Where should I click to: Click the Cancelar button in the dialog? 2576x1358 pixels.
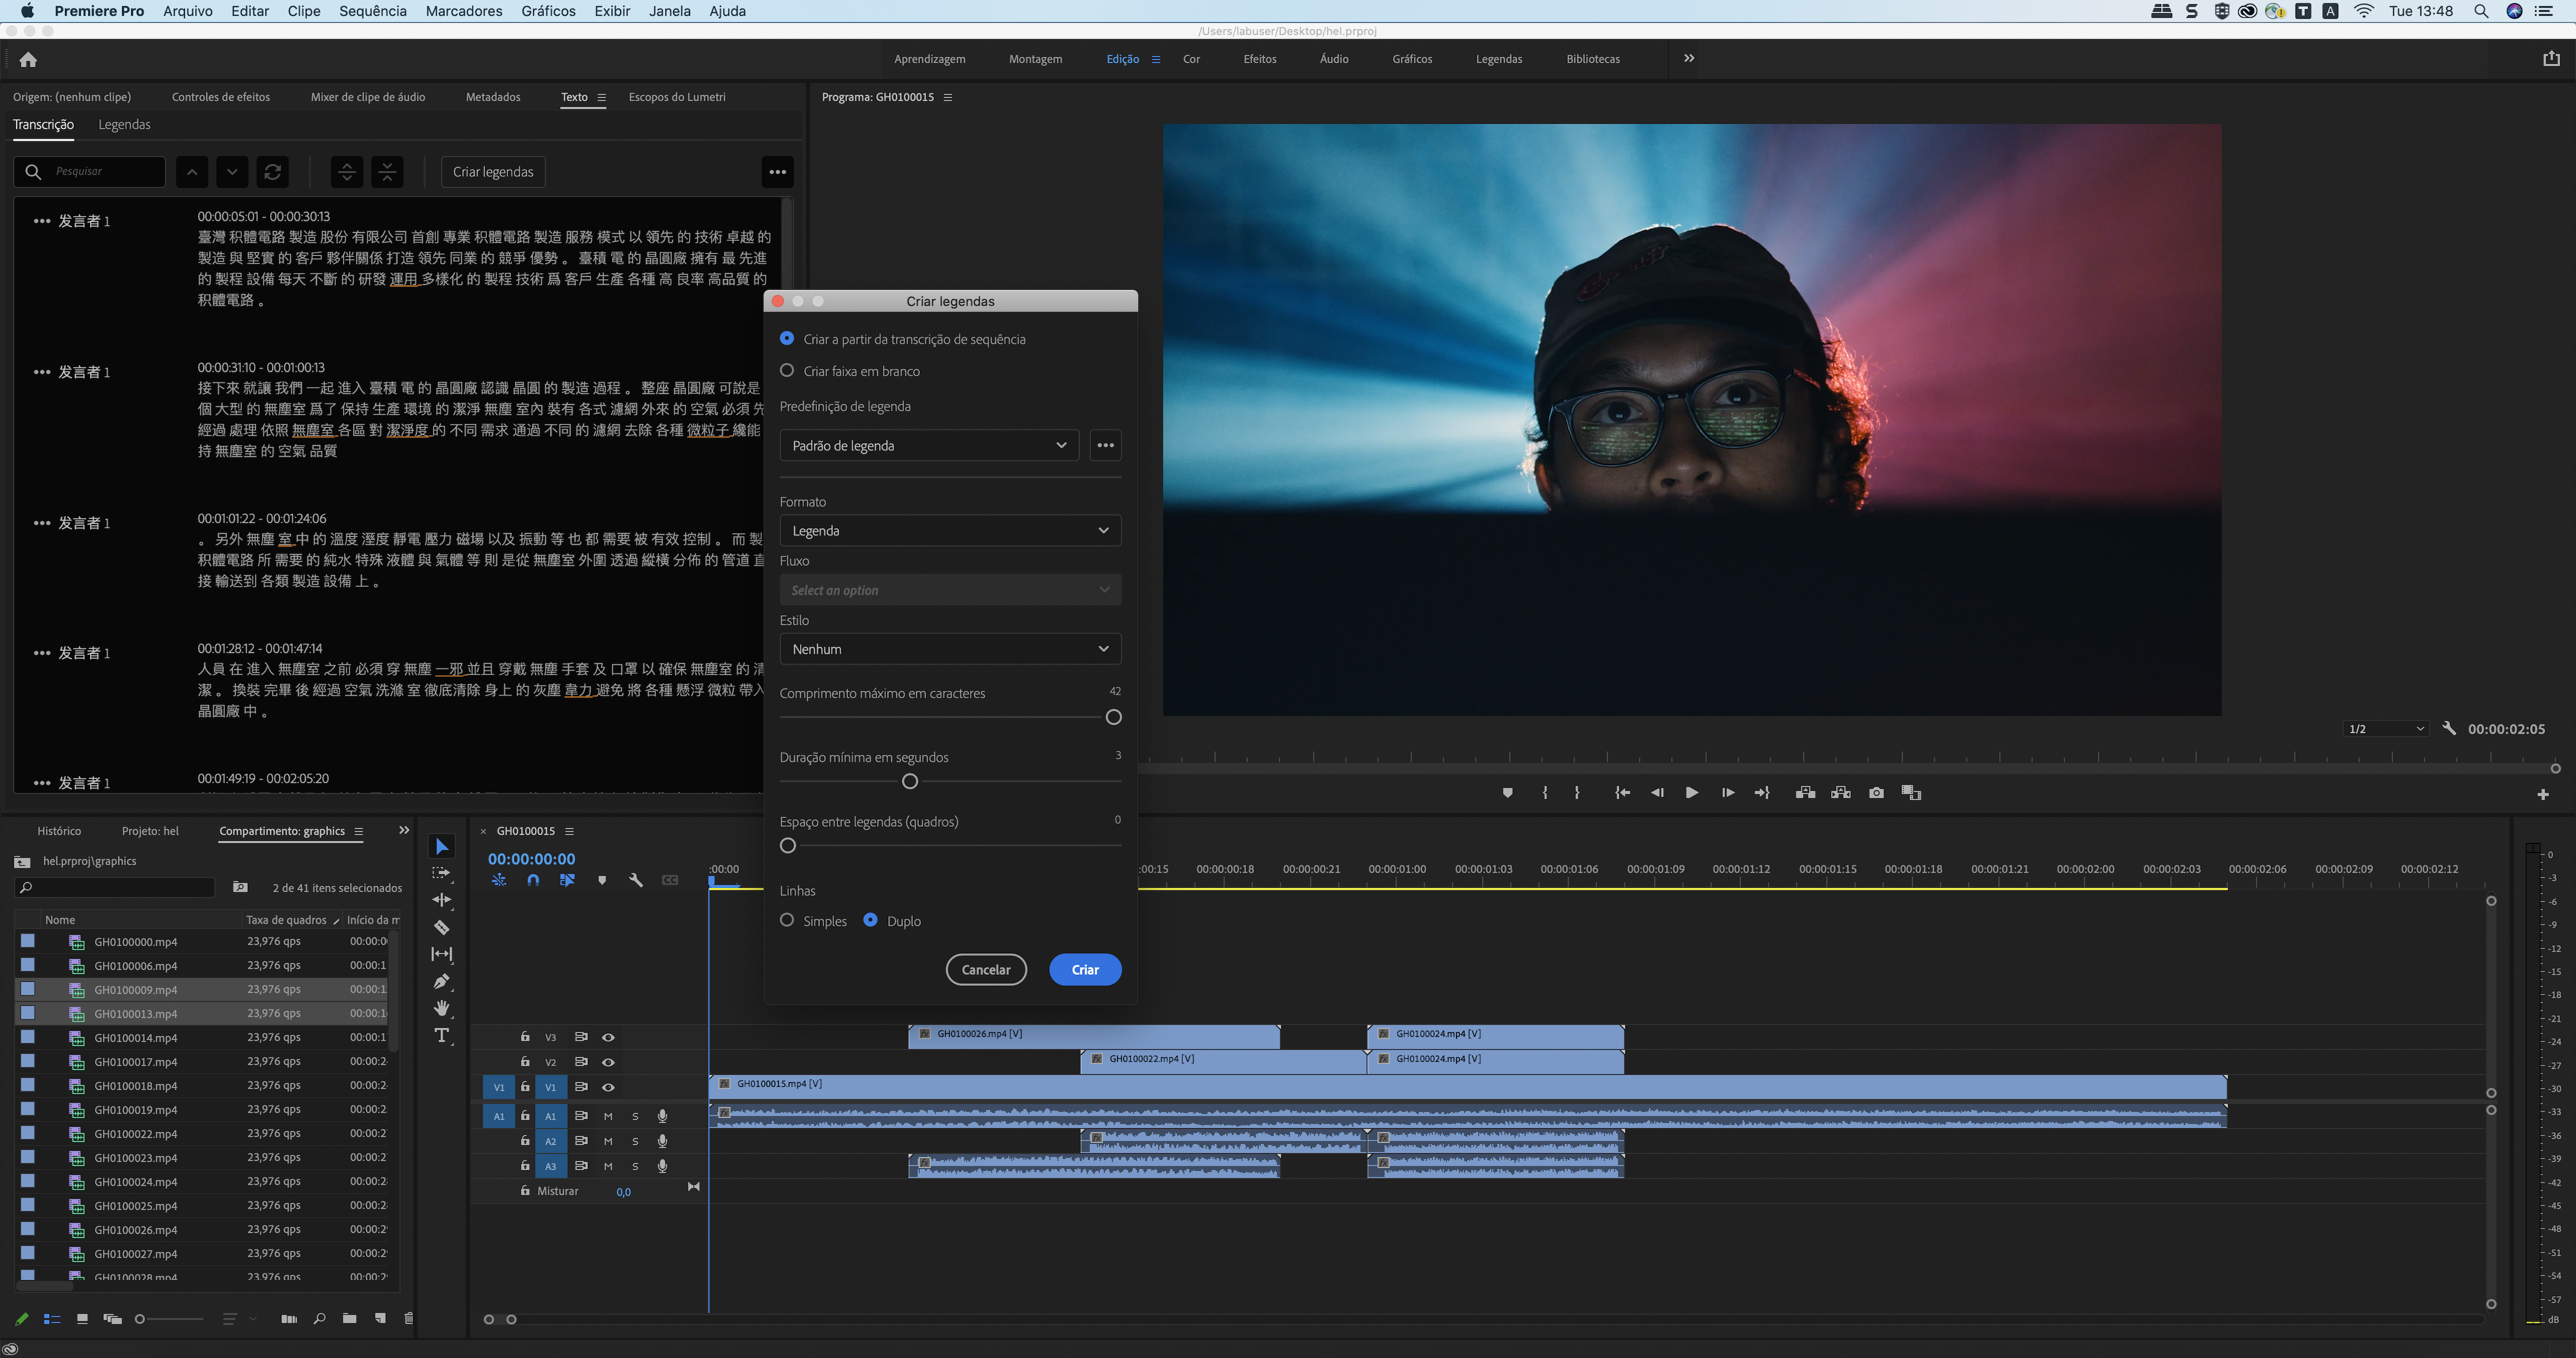point(985,969)
